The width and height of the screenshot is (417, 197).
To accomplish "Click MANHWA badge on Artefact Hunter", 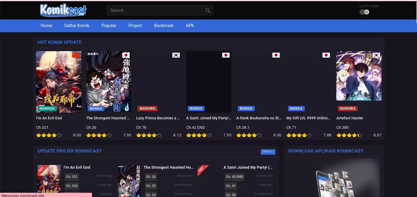I will (348, 108).
